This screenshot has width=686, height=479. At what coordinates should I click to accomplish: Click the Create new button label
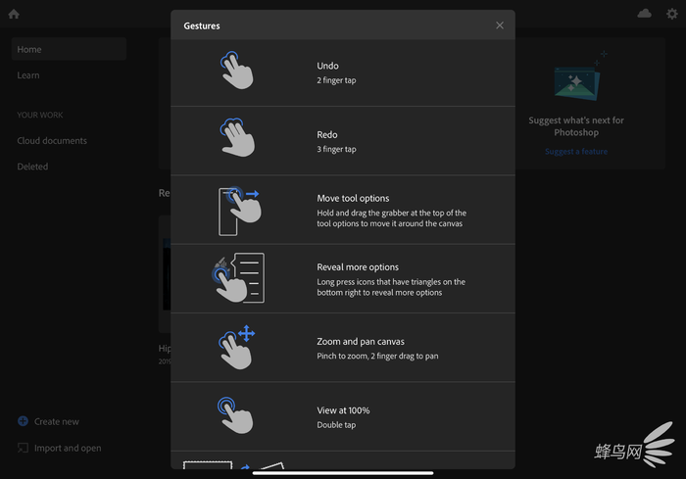click(57, 421)
